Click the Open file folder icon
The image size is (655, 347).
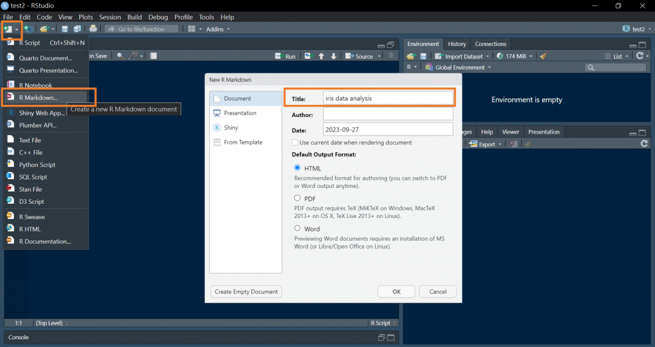tap(44, 29)
